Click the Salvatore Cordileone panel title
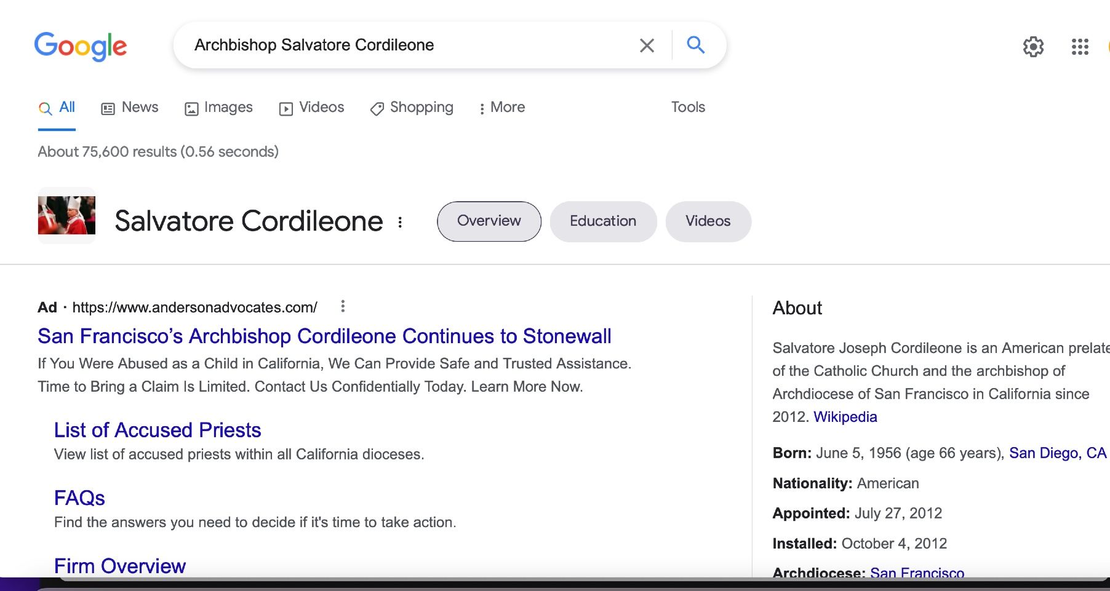1110x591 pixels. pyautogui.click(x=249, y=221)
